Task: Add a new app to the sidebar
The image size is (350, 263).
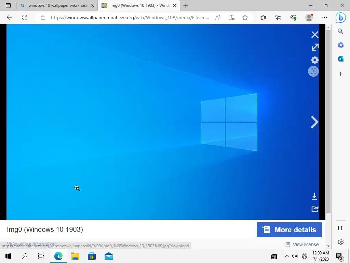Action: 340,74
